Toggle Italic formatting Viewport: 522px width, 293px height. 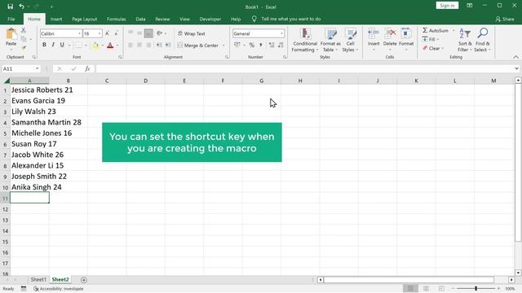[53, 45]
